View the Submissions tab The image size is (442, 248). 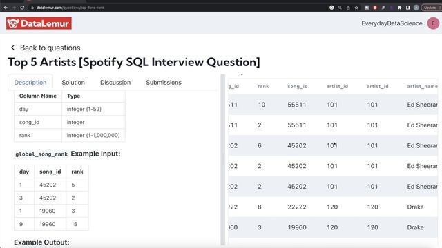[x=164, y=83]
